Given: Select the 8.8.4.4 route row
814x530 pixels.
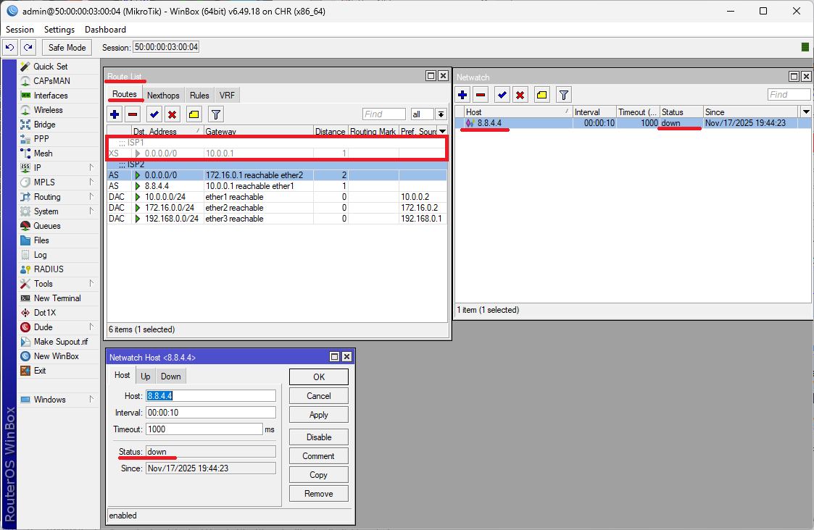Looking at the screenshot, I should pos(217,186).
